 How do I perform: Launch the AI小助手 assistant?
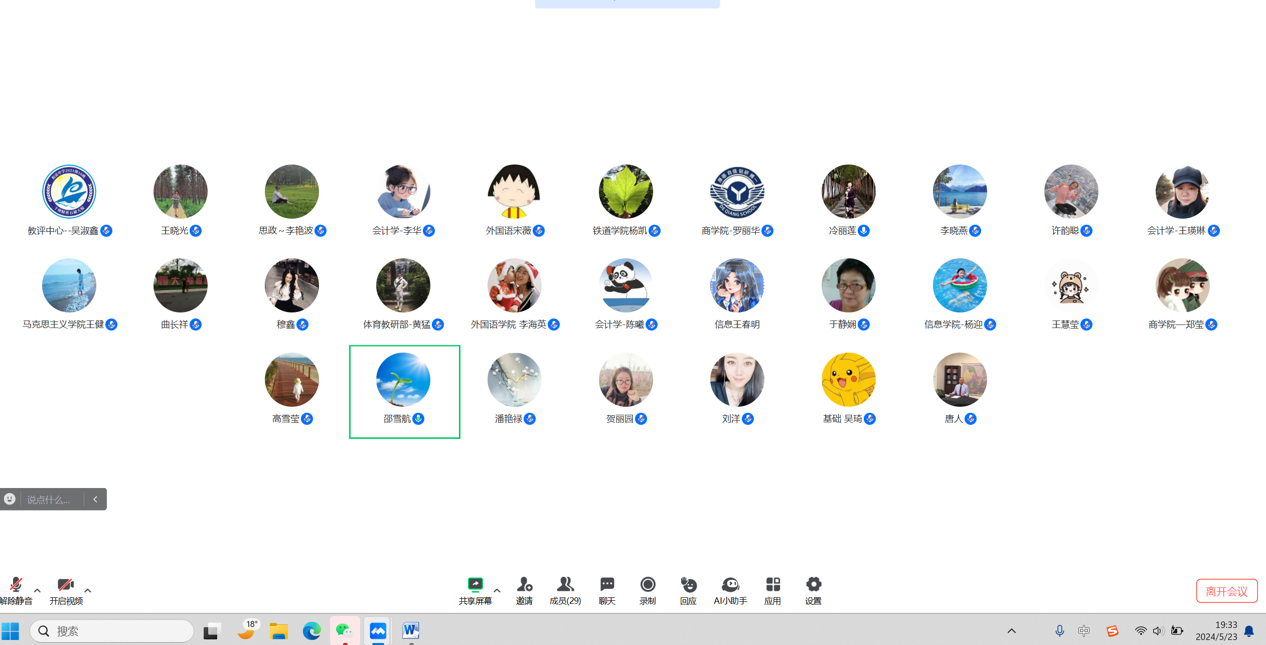730,585
